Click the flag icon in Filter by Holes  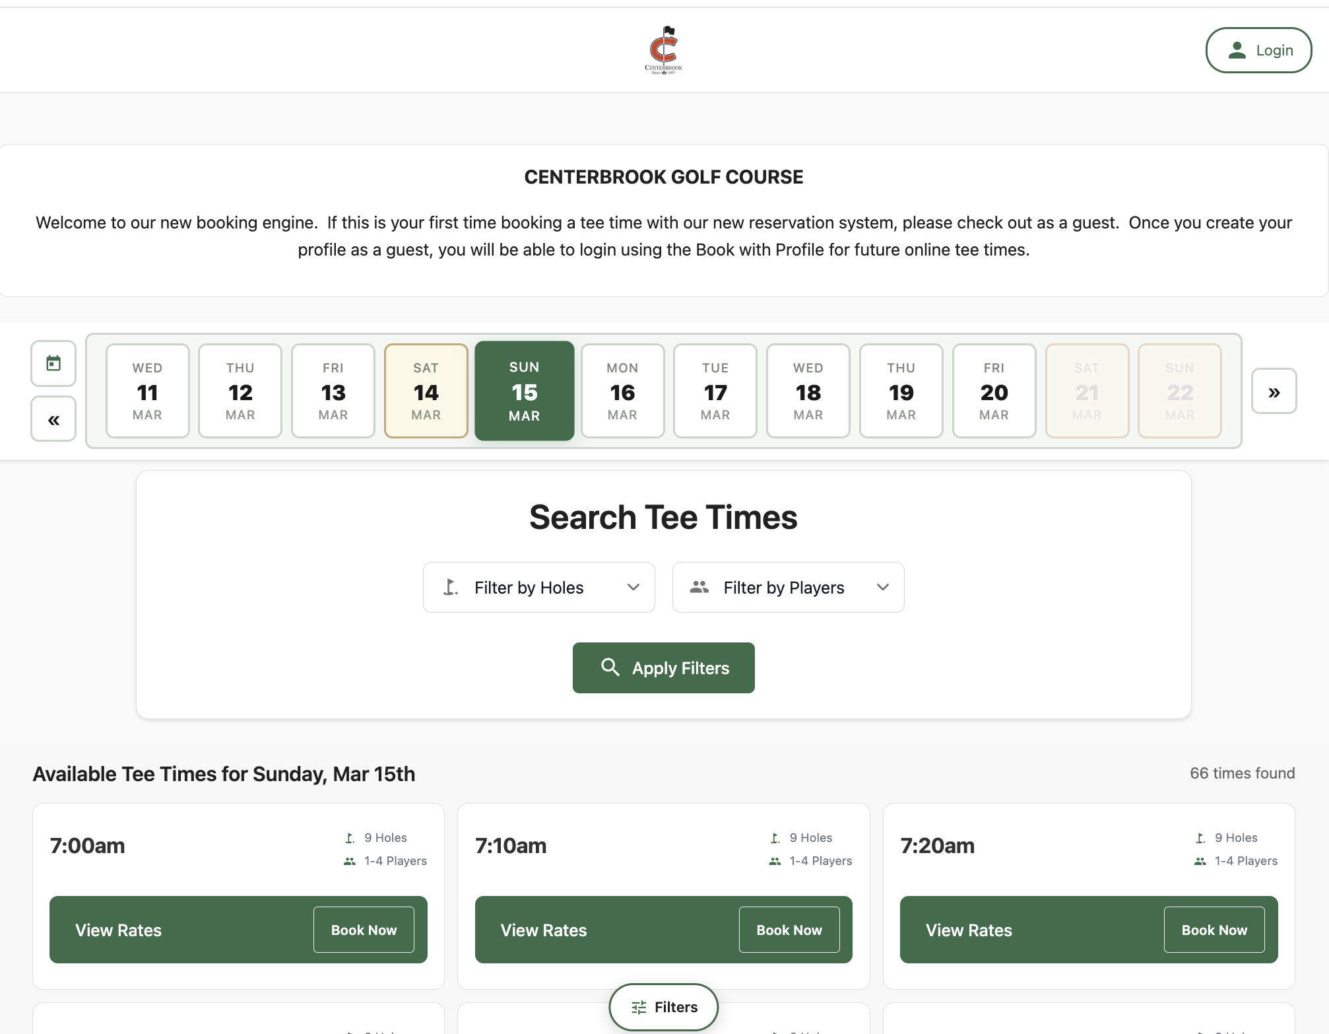click(451, 587)
